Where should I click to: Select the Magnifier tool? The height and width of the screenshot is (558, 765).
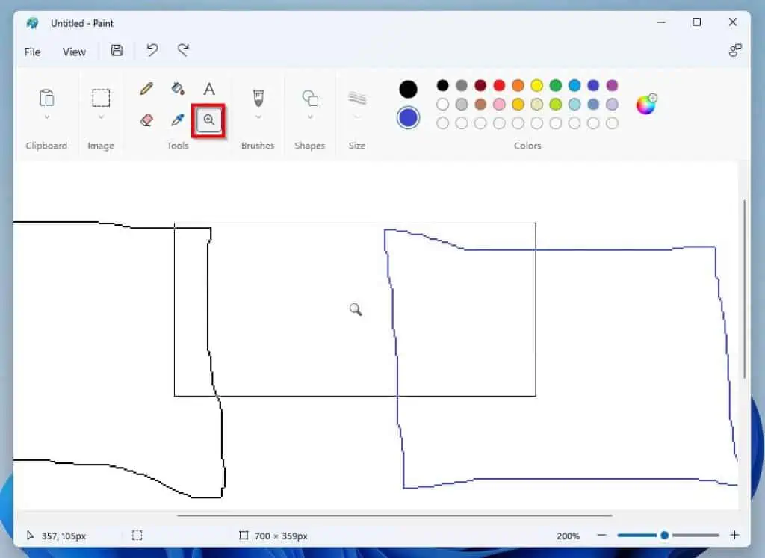pyautogui.click(x=209, y=120)
